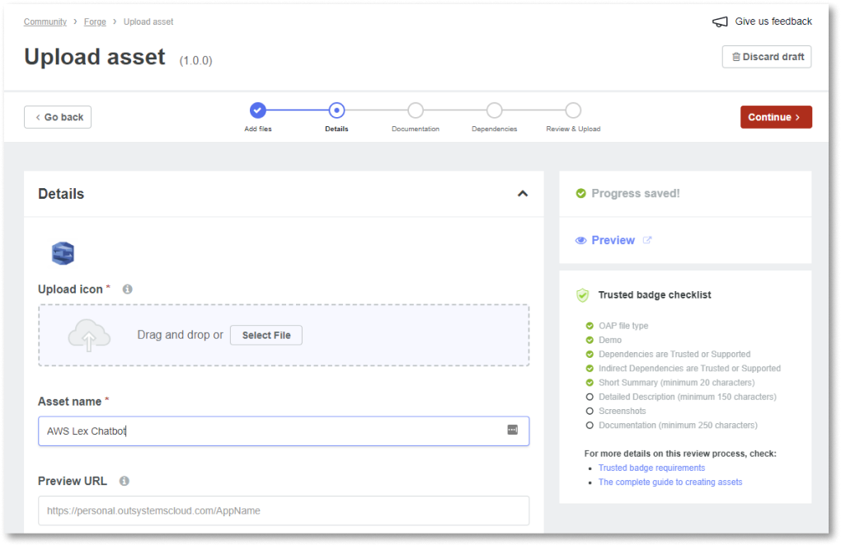Click the info icon next to Preview URL
This screenshot has width=841, height=546.
[x=124, y=481]
